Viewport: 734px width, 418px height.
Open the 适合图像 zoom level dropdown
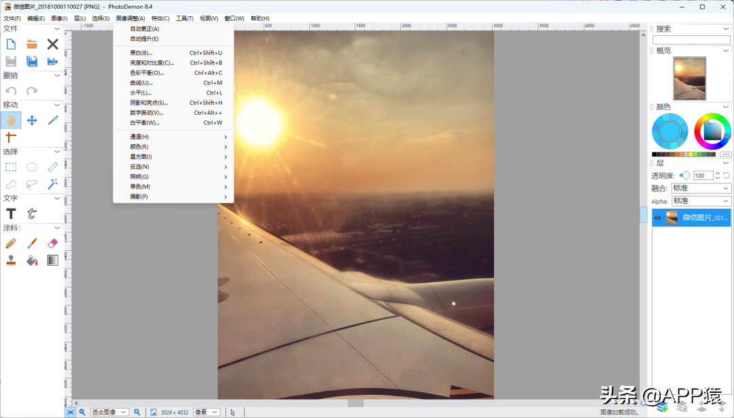[x=109, y=412]
